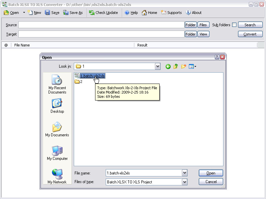266x199 pixels.
Task: Expand the Open button's dropdown arrow
Action: point(24,13)
